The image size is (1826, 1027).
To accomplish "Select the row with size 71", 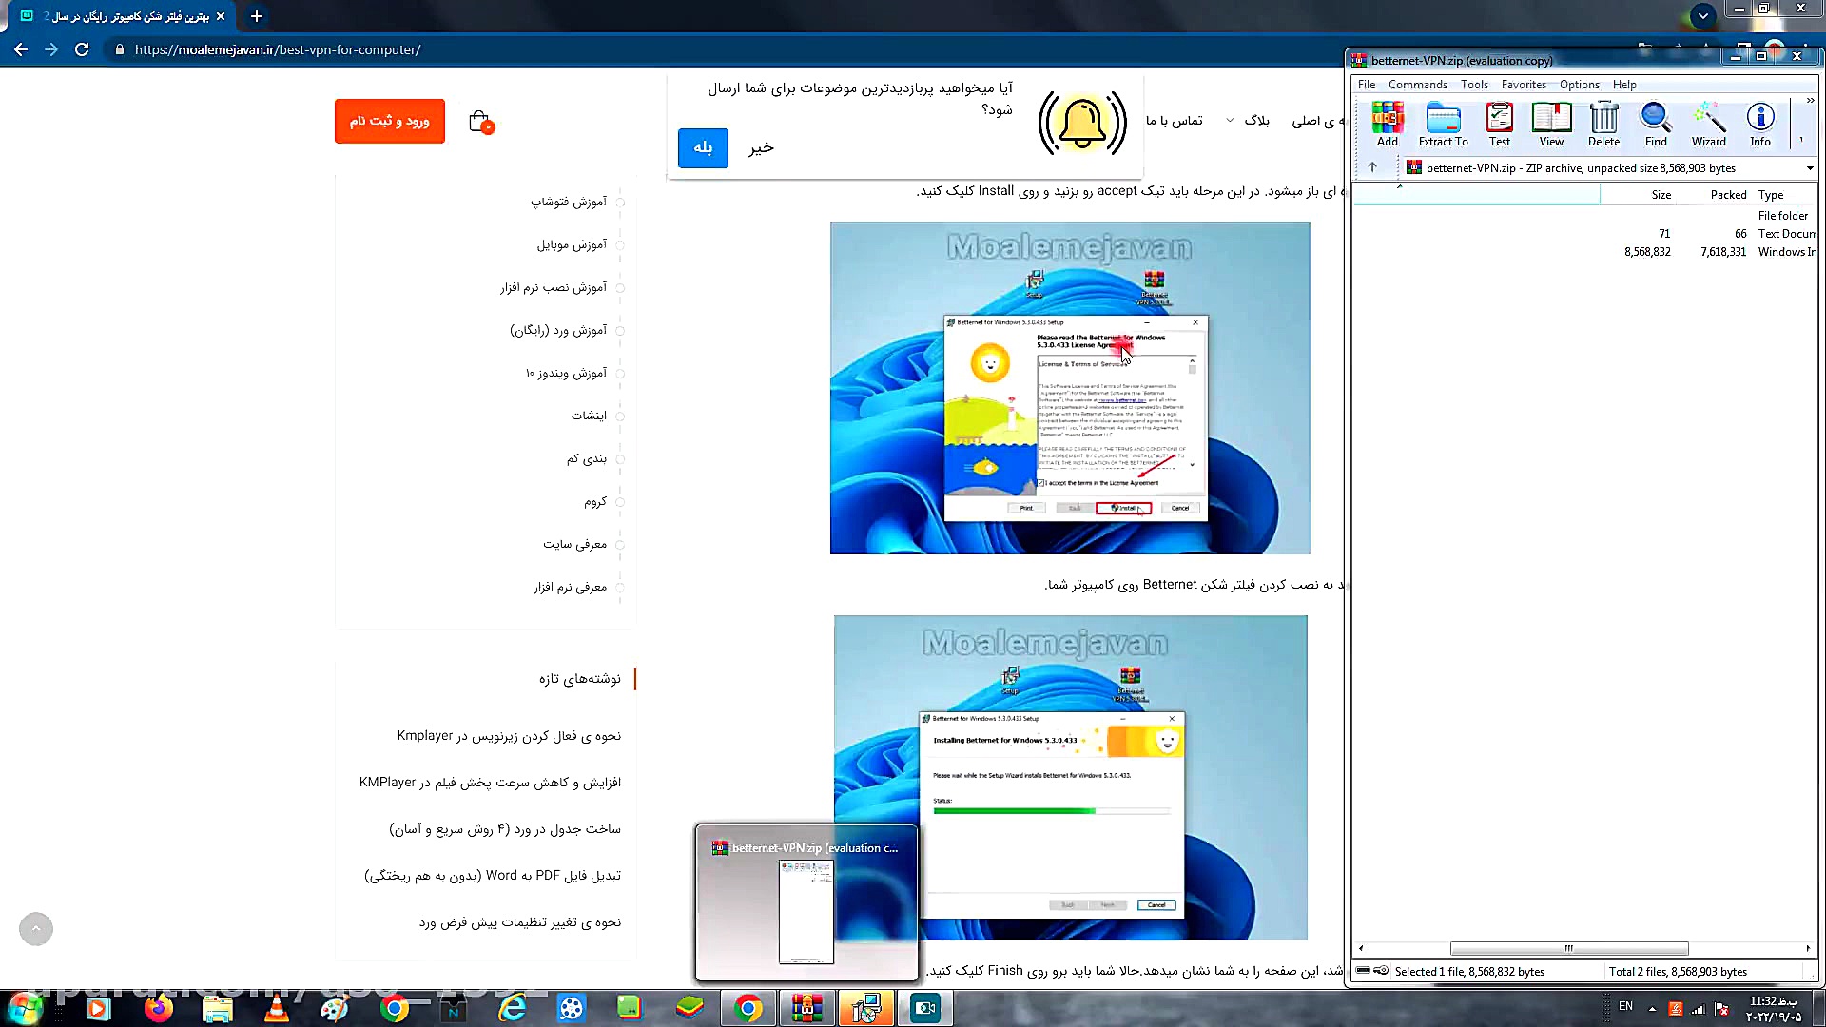I will pyautogui.click(x=1584, y=234).
